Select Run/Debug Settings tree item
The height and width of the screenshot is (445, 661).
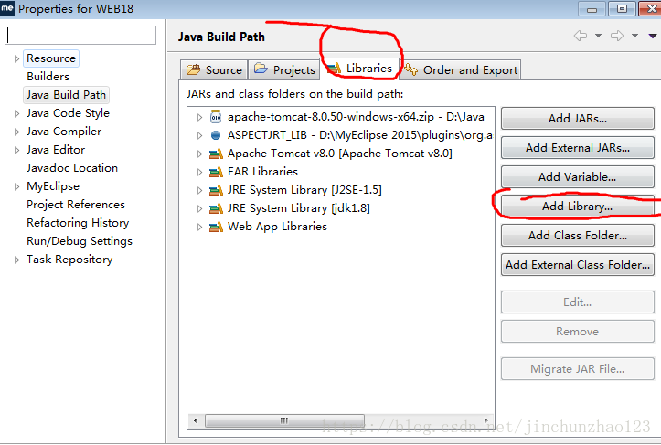tap(80, 241)
